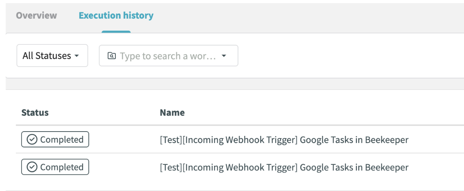Click empty filter bar area right of search
The image size is (464, 191).
350,56
